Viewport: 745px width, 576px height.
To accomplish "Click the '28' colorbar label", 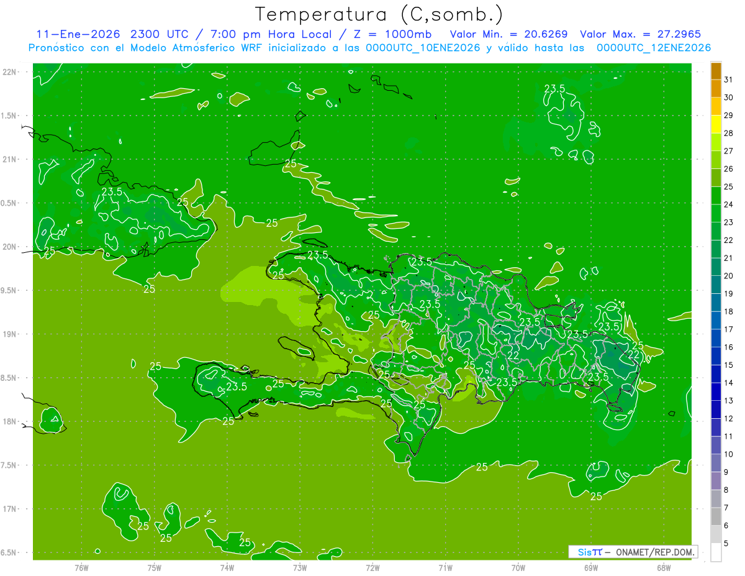I will click(728, 133).
